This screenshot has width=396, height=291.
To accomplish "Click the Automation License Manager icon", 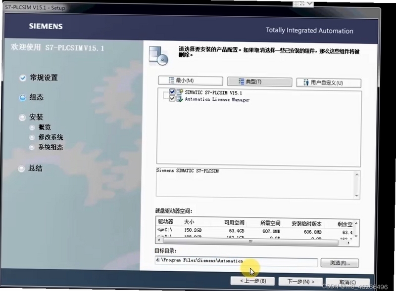I will pyautogui.click(x=180, y=99).
